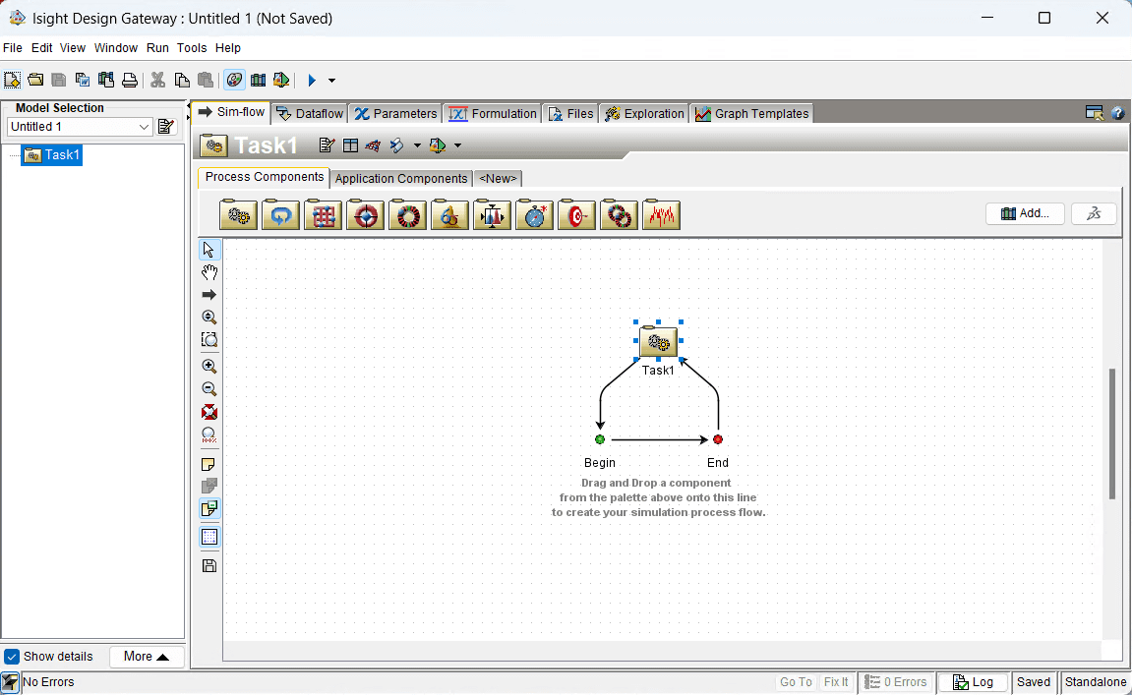Reset zoom to 100% icon

pyautogui.click(x=209, y=435)
